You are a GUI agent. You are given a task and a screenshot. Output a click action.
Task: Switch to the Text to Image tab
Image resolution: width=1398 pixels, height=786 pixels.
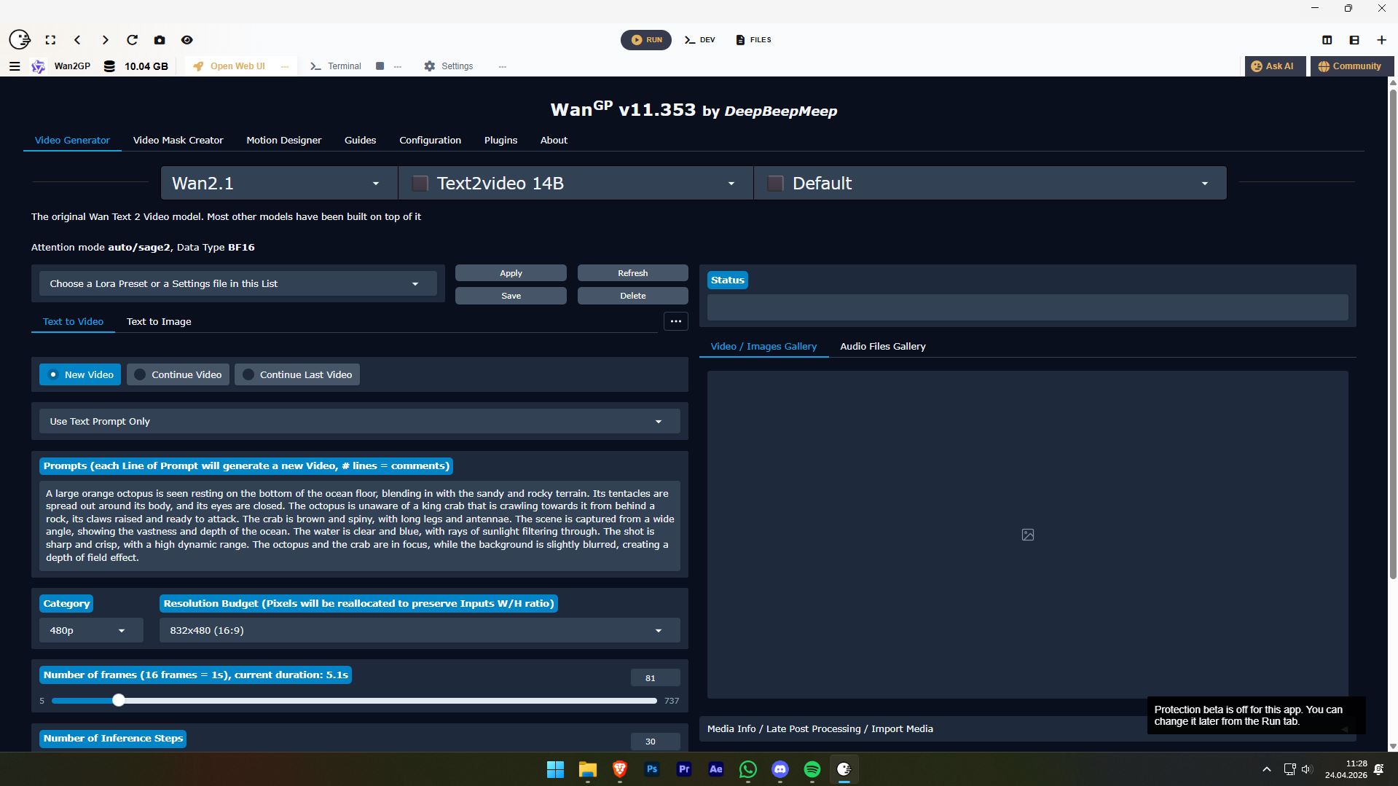coord(159,321)
